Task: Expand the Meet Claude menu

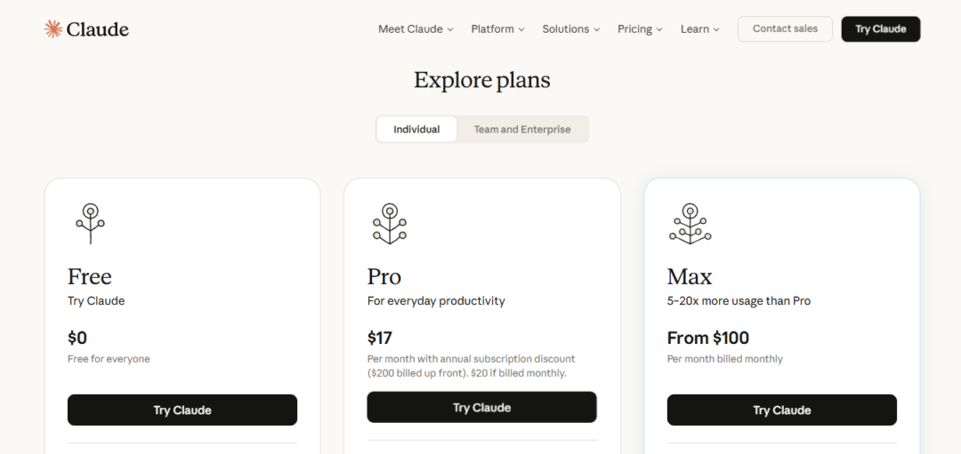Action: [x=416, y=29]
